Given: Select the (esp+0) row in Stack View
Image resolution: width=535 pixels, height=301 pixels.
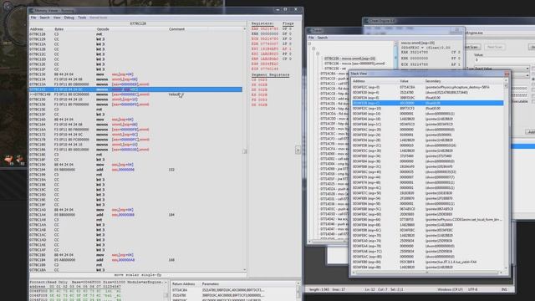Looking at the screenshot, I should click(427, 87).
